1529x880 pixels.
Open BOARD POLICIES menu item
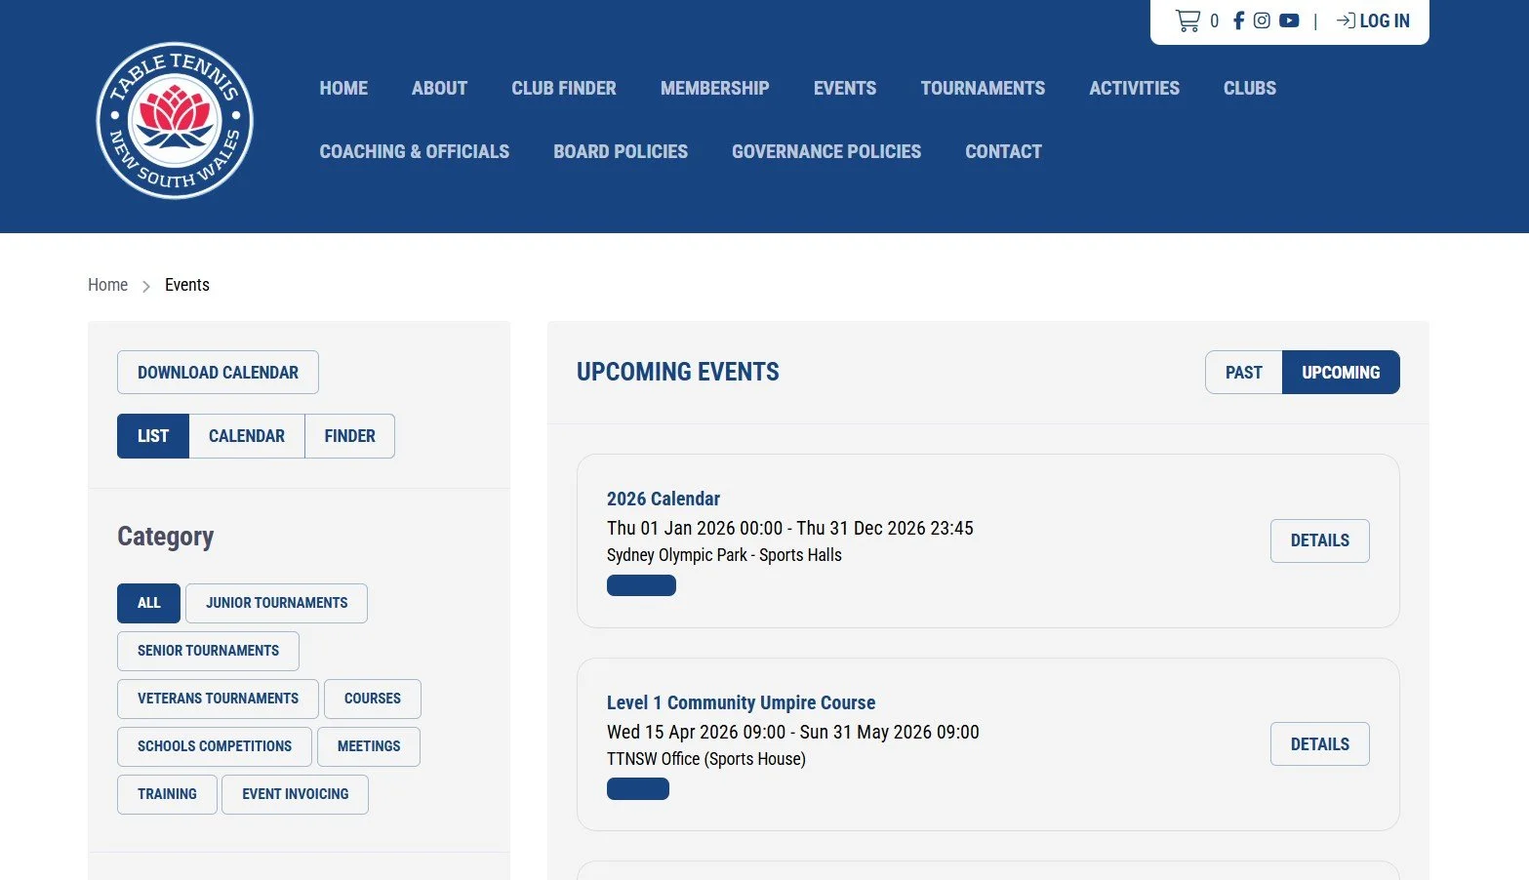coord(621,151)
